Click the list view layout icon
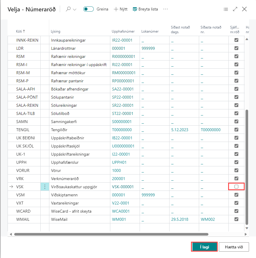 point(226,9)
